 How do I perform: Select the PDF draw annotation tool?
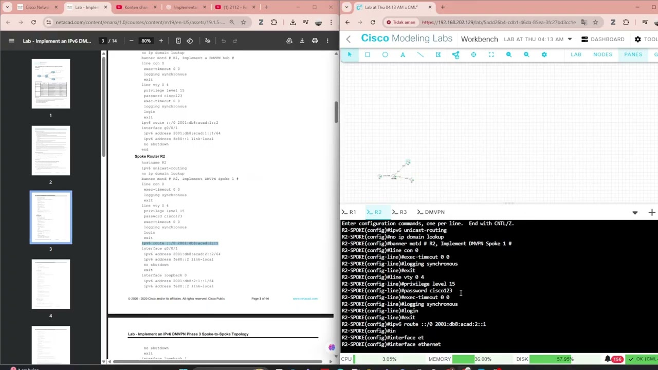pos(208,41)
